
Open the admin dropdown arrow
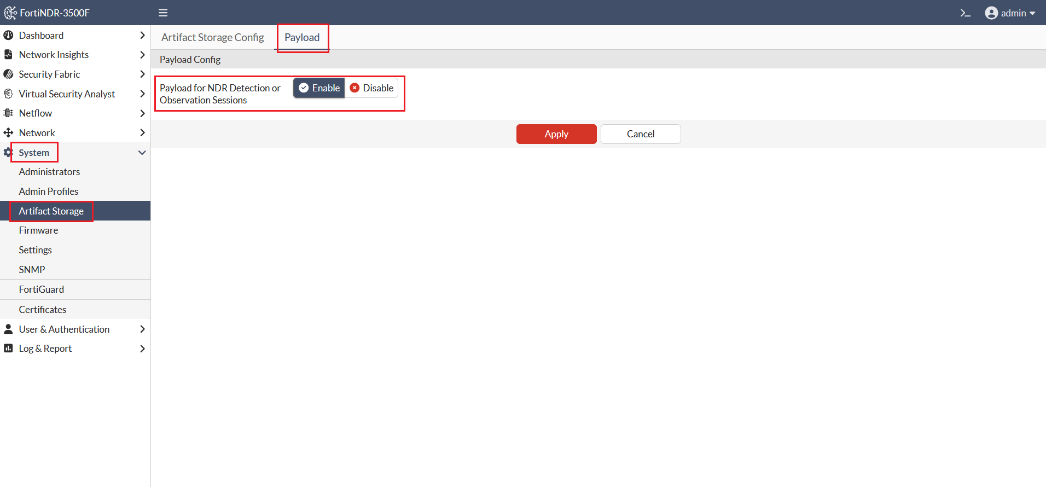click(1032, 13)
